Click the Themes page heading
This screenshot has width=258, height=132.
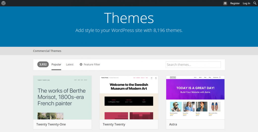pos(129,18)
